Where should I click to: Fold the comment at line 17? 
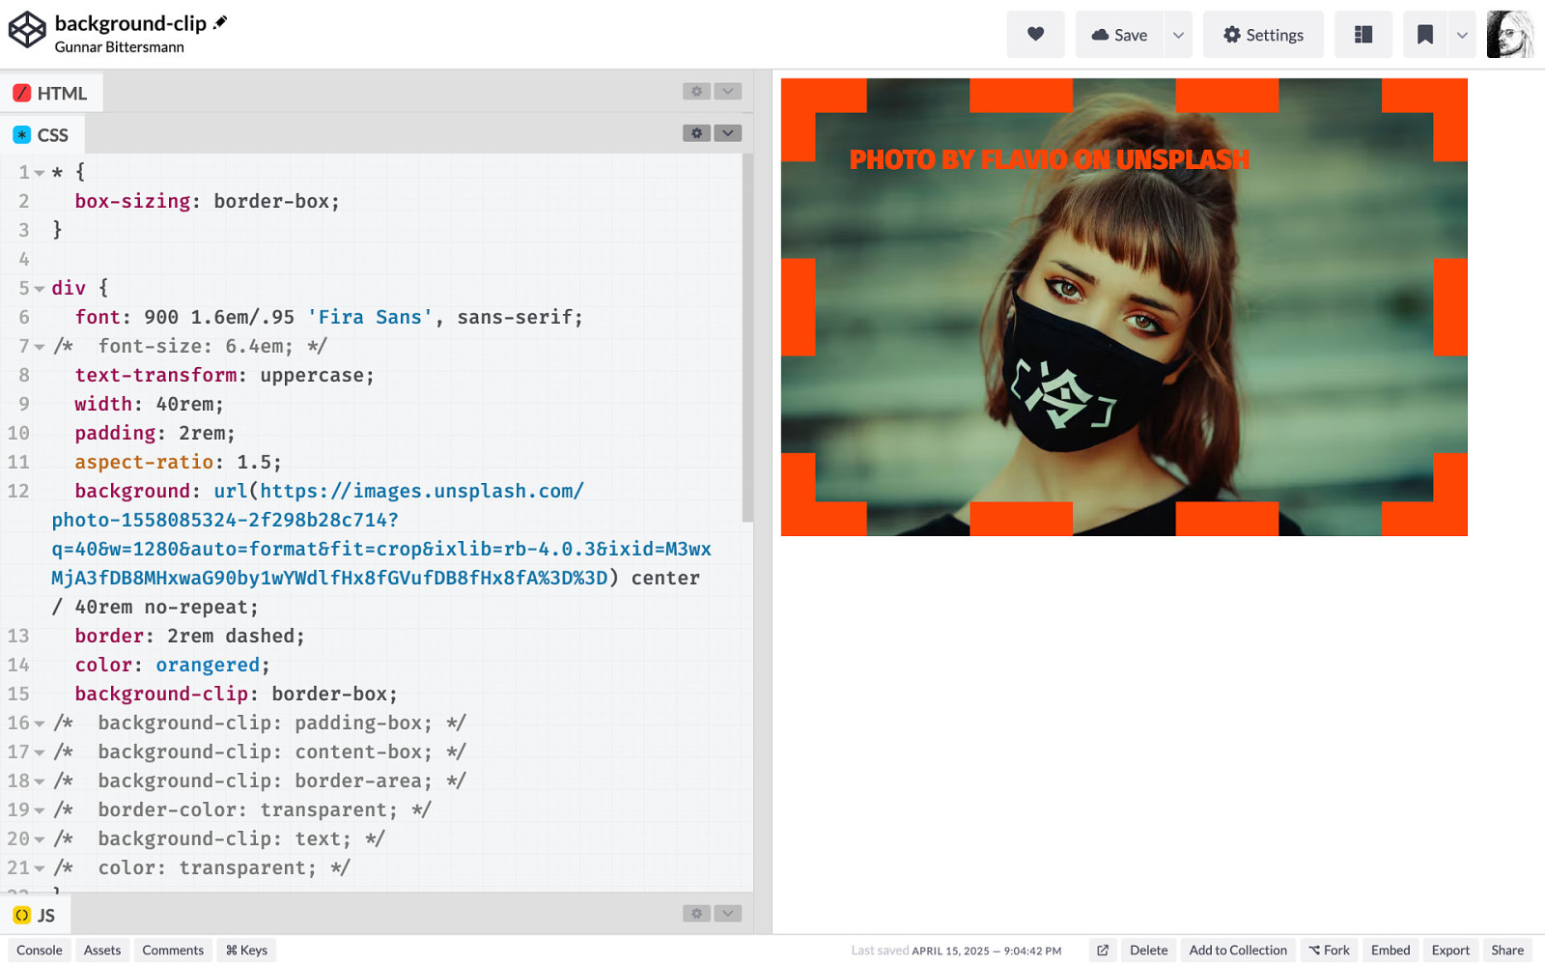pos(40,753)
